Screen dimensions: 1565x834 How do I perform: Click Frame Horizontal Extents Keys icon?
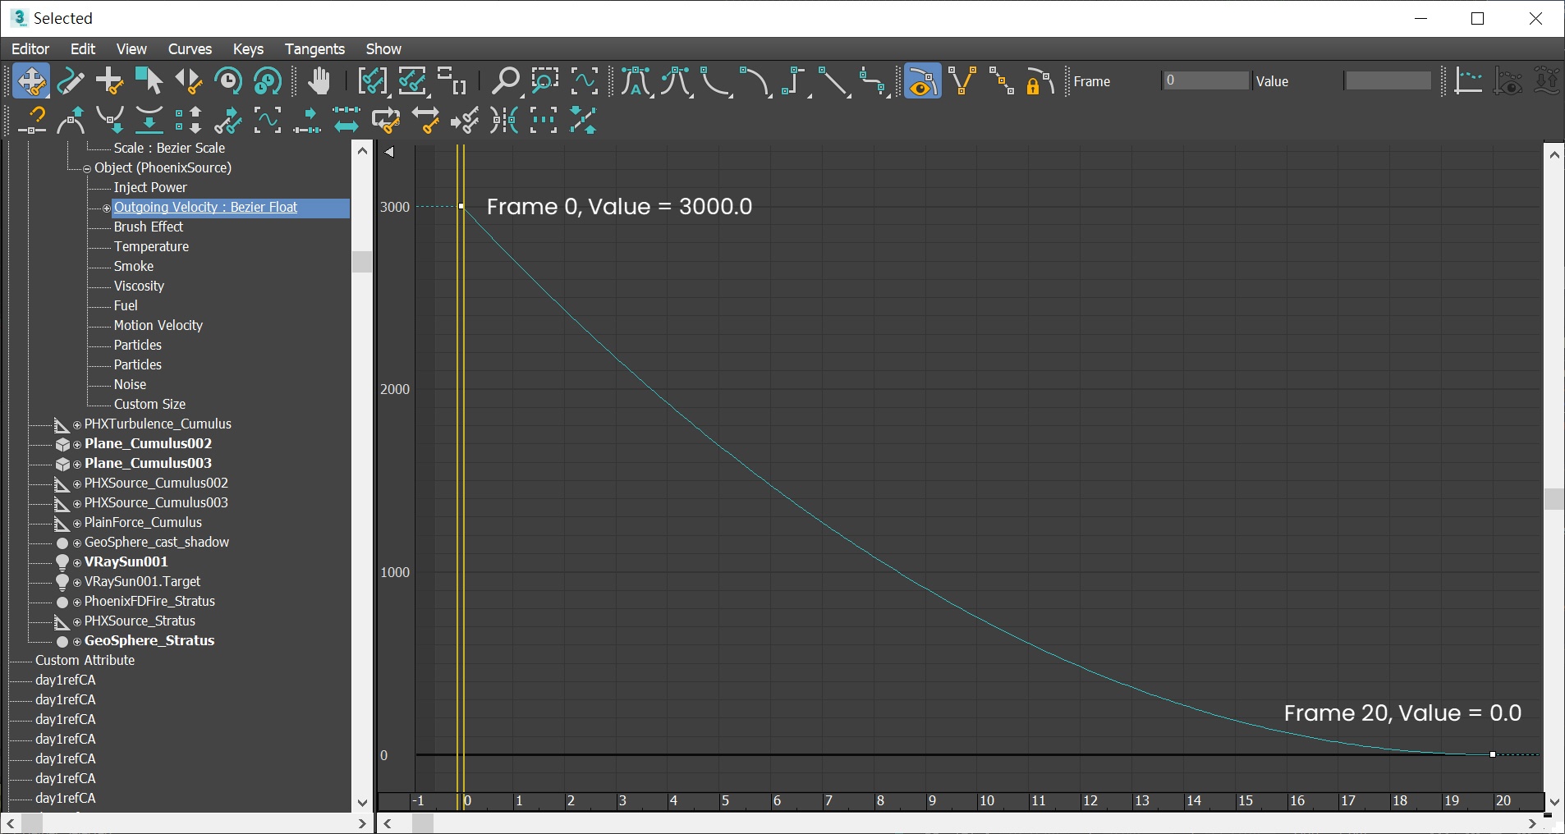pyautogui.click(x=372, y=81)
